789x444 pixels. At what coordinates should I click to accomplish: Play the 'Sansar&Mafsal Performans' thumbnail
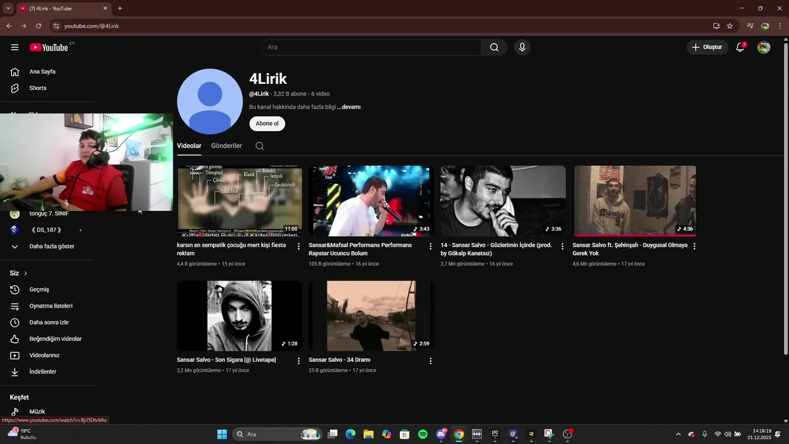click(x=371, y=201)
